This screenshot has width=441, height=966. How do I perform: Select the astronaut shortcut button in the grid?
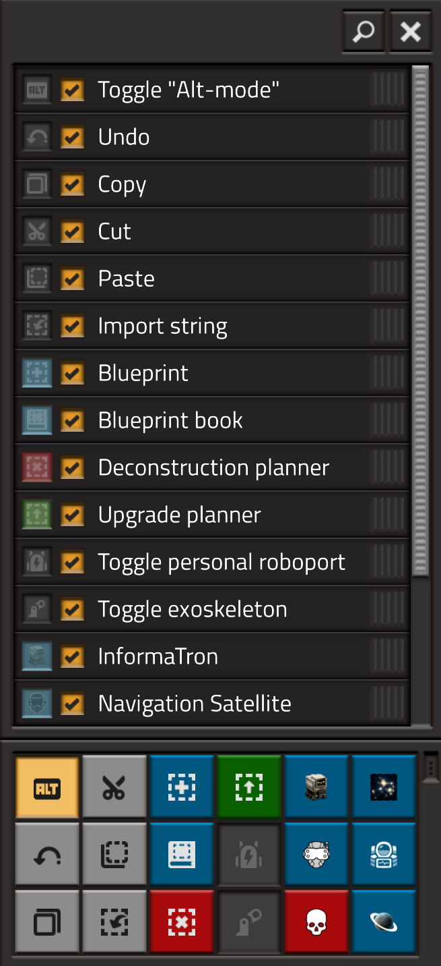point(384,855)
